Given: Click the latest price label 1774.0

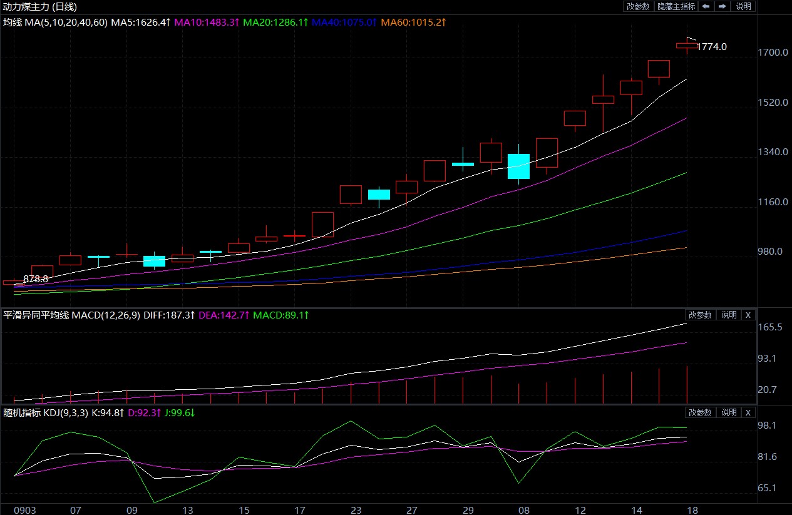Looking at the screenshot, I should pos(712,47).
